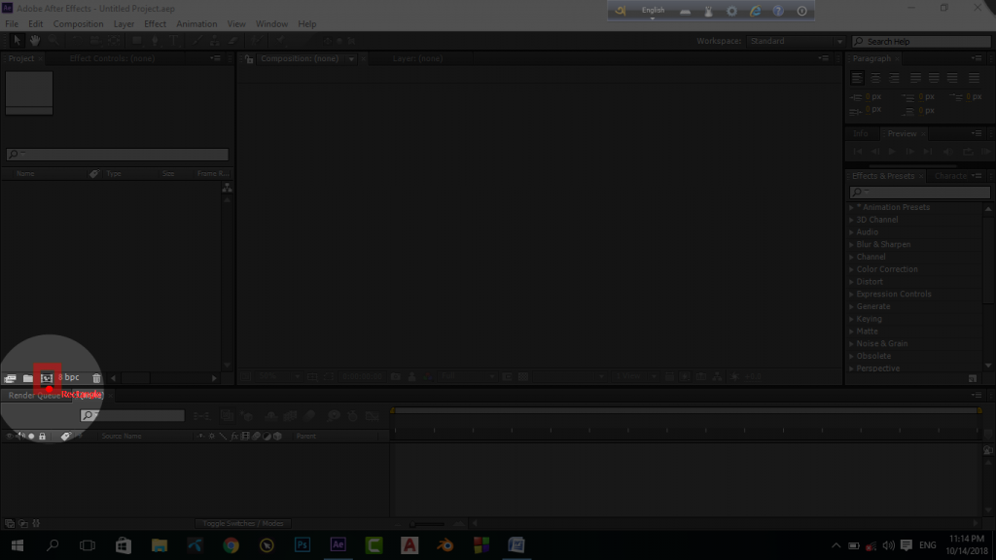Expand Color Correction effects category
This screenshot has height=560, width=996.
(852, 269)
